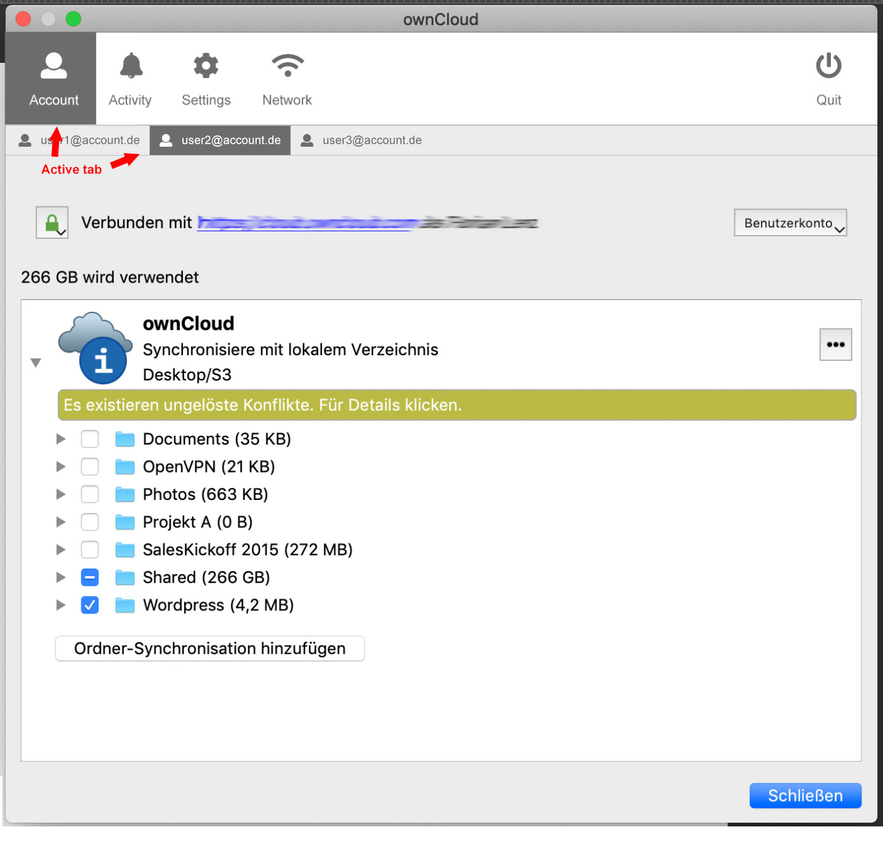Click the red window close button
The image size is (883, 848).
24,18
